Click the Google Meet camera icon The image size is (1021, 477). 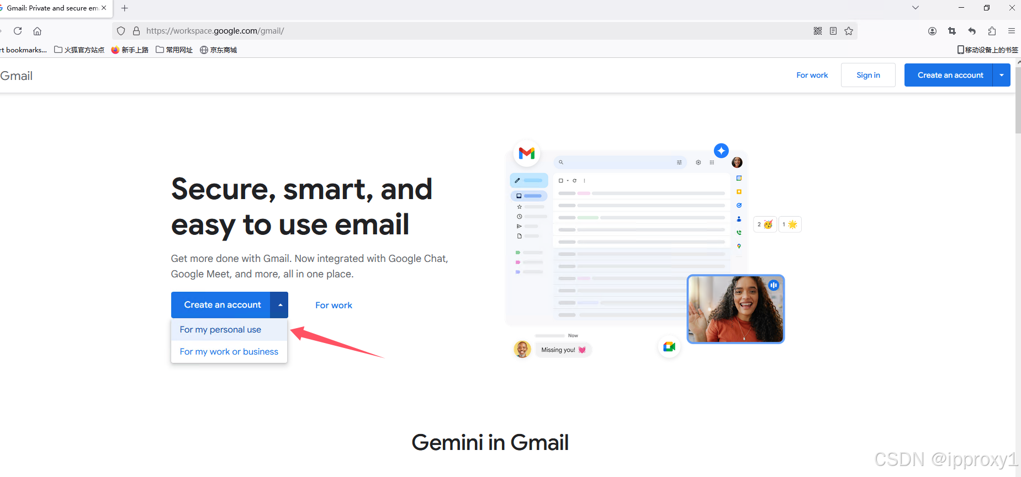pos(669,346)
